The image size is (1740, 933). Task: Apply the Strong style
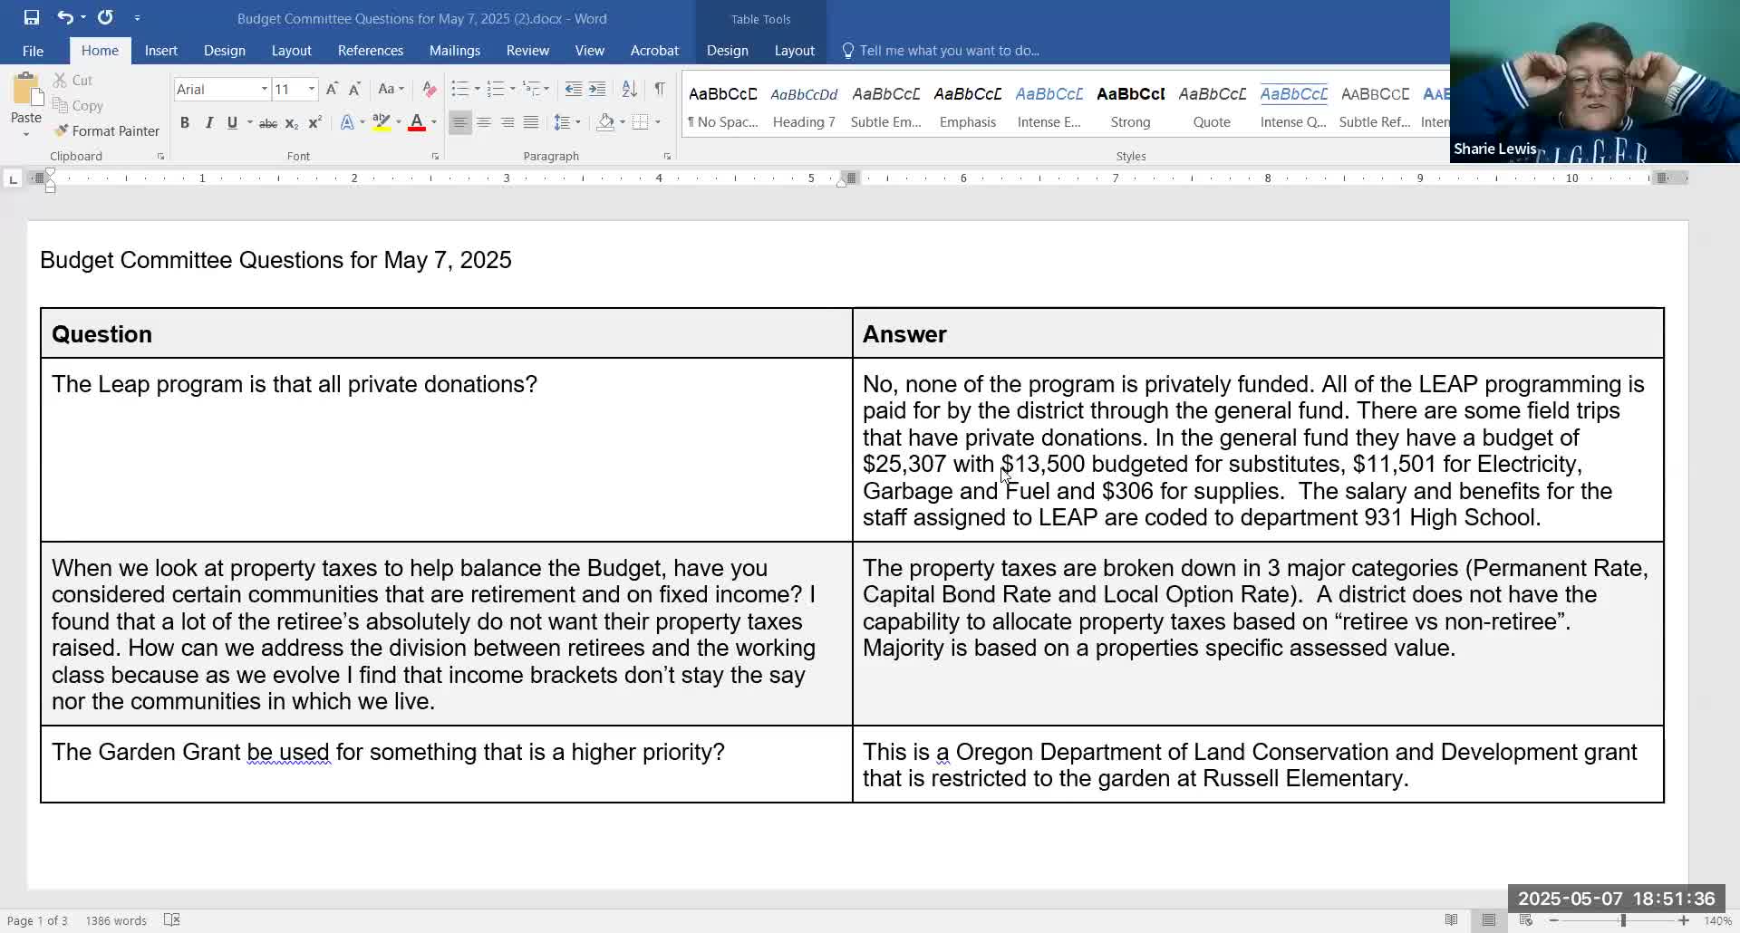click(x=1130, y=107)
